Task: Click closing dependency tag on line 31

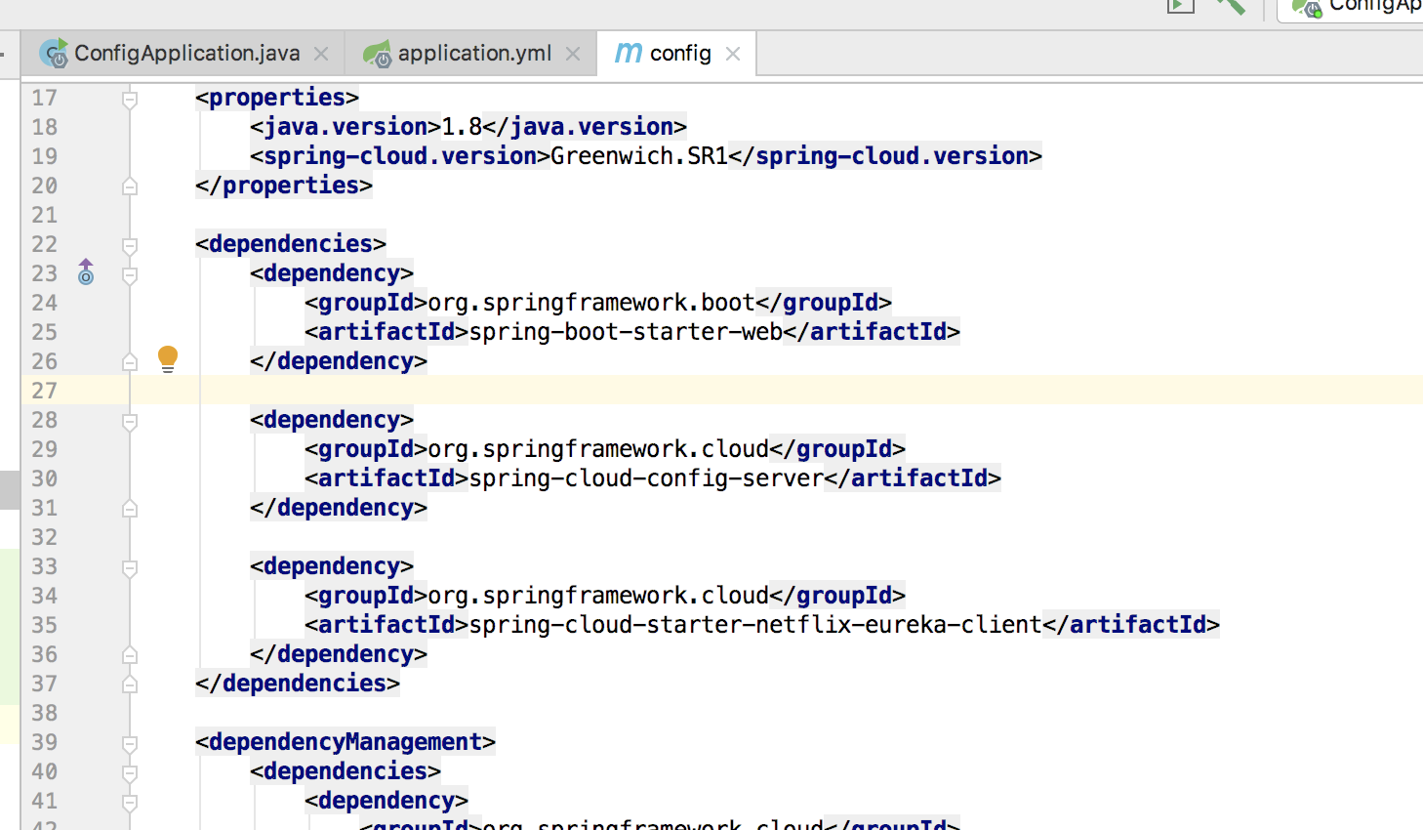Action: point(339,508)
